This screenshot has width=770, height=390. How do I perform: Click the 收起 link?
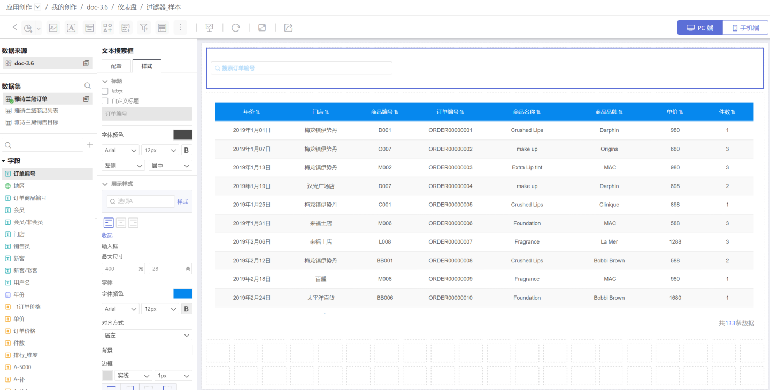click(x=107, y=236)
